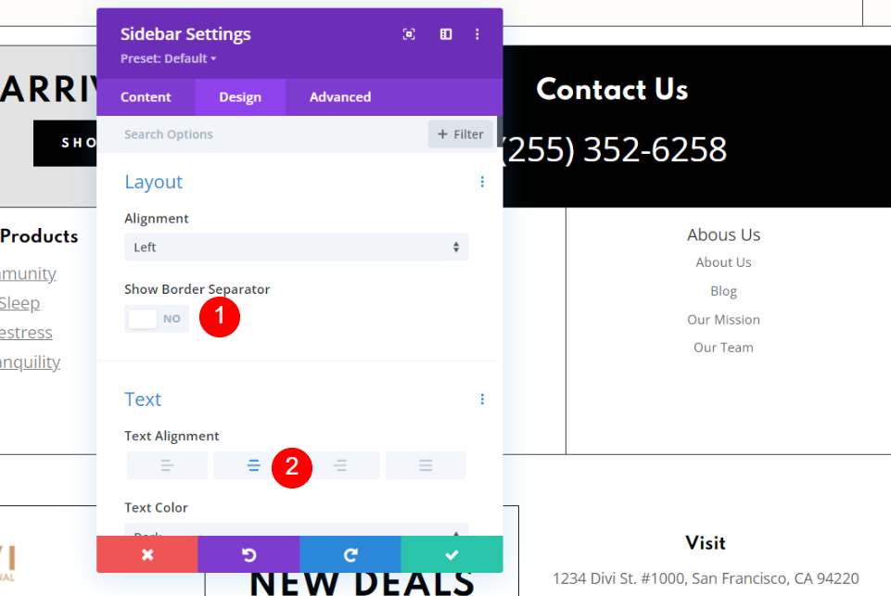891x596 pixels.
Task: Click the + Filter button
Action: click(460, 134)
